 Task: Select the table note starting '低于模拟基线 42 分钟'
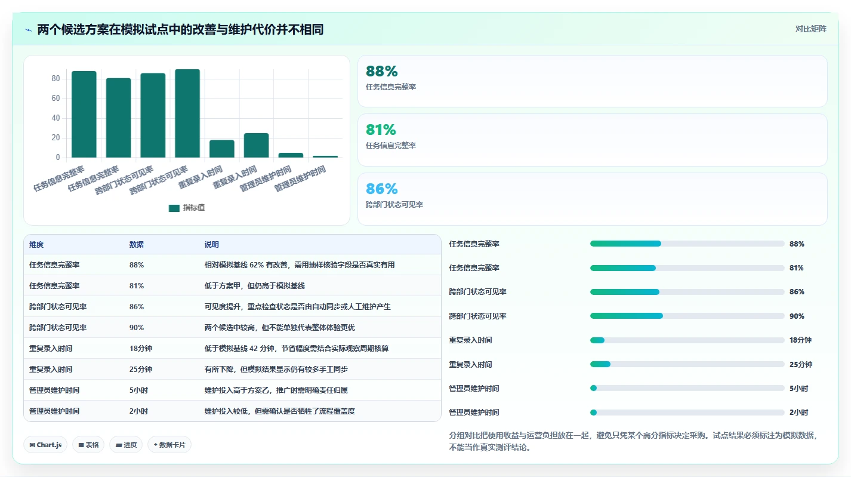click(x=297, y=349)
